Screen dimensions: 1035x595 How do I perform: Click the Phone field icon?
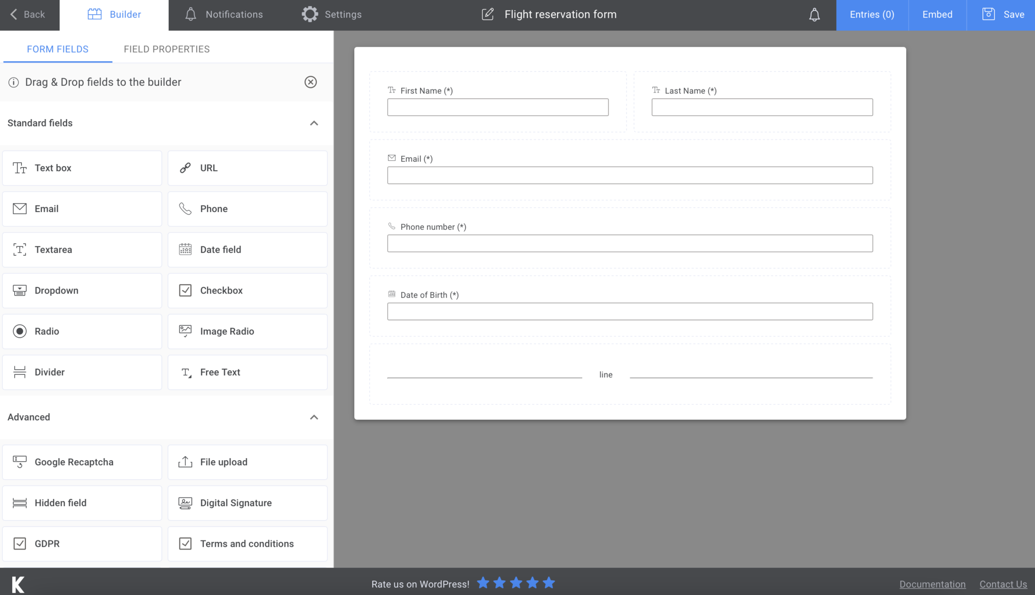click(x=185, y=209)
